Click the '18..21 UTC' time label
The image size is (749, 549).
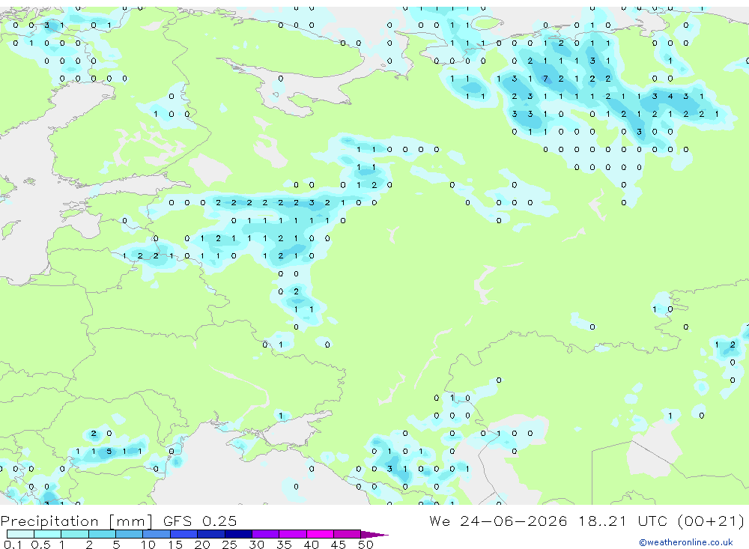pos(623,521)
